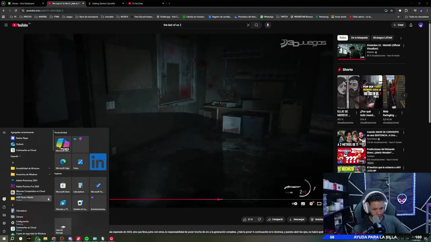Viewport: 431px width, 242px height.
Task: Show more hidden bookmarks chevron
Action: click(398, 17)
